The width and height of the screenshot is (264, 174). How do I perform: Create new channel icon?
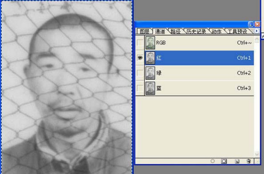pyautogui.click(x=237, y=161)
